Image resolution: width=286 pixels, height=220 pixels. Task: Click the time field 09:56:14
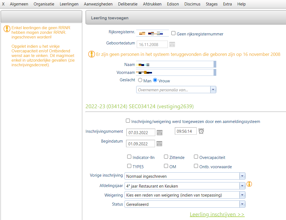click(186, 131)
